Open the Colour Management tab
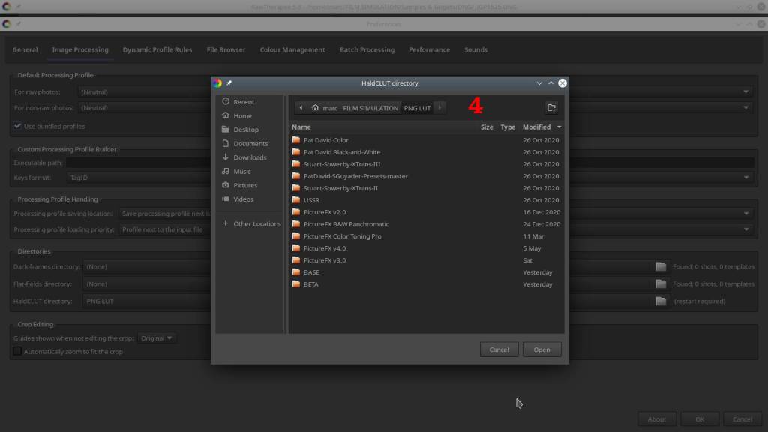 tap(292, 50)
